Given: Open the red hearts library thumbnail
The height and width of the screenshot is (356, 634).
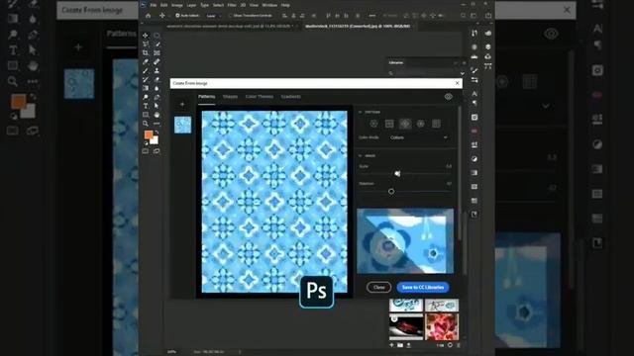Looking at the screenshot, I should tap(441, 327).
